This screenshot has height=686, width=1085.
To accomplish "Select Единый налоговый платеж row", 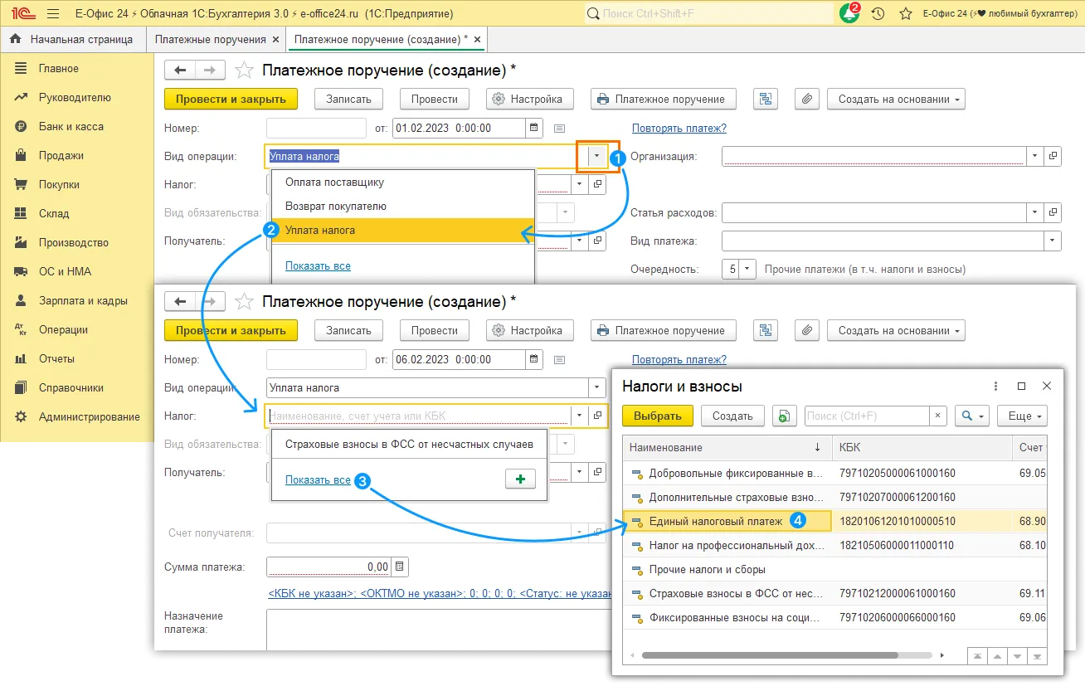I will (x=834, y=521).
